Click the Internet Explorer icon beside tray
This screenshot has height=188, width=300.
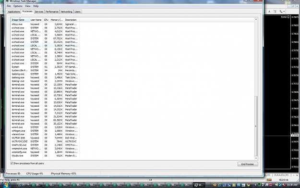(x=219, y=185)
